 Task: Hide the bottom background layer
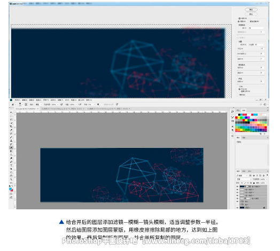[237, 208]
